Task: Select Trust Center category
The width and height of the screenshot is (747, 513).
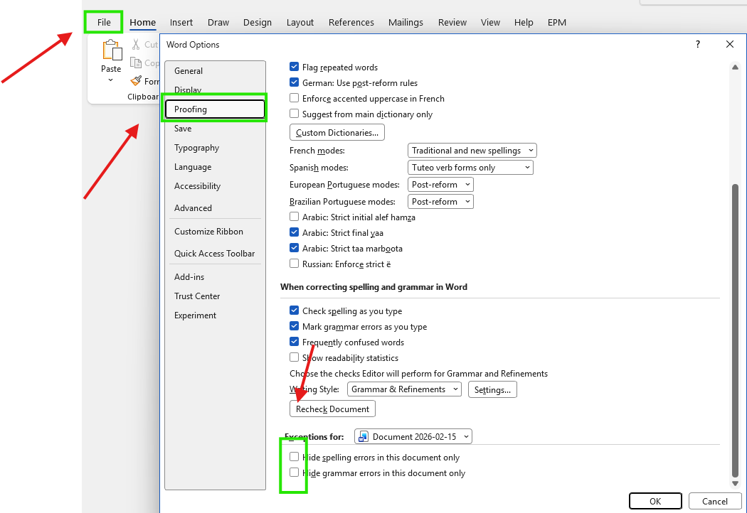Action: 215,296
